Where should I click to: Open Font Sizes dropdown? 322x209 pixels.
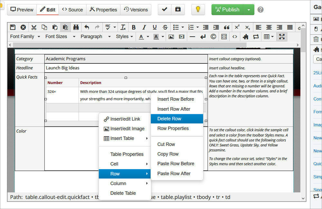(61, 37)
